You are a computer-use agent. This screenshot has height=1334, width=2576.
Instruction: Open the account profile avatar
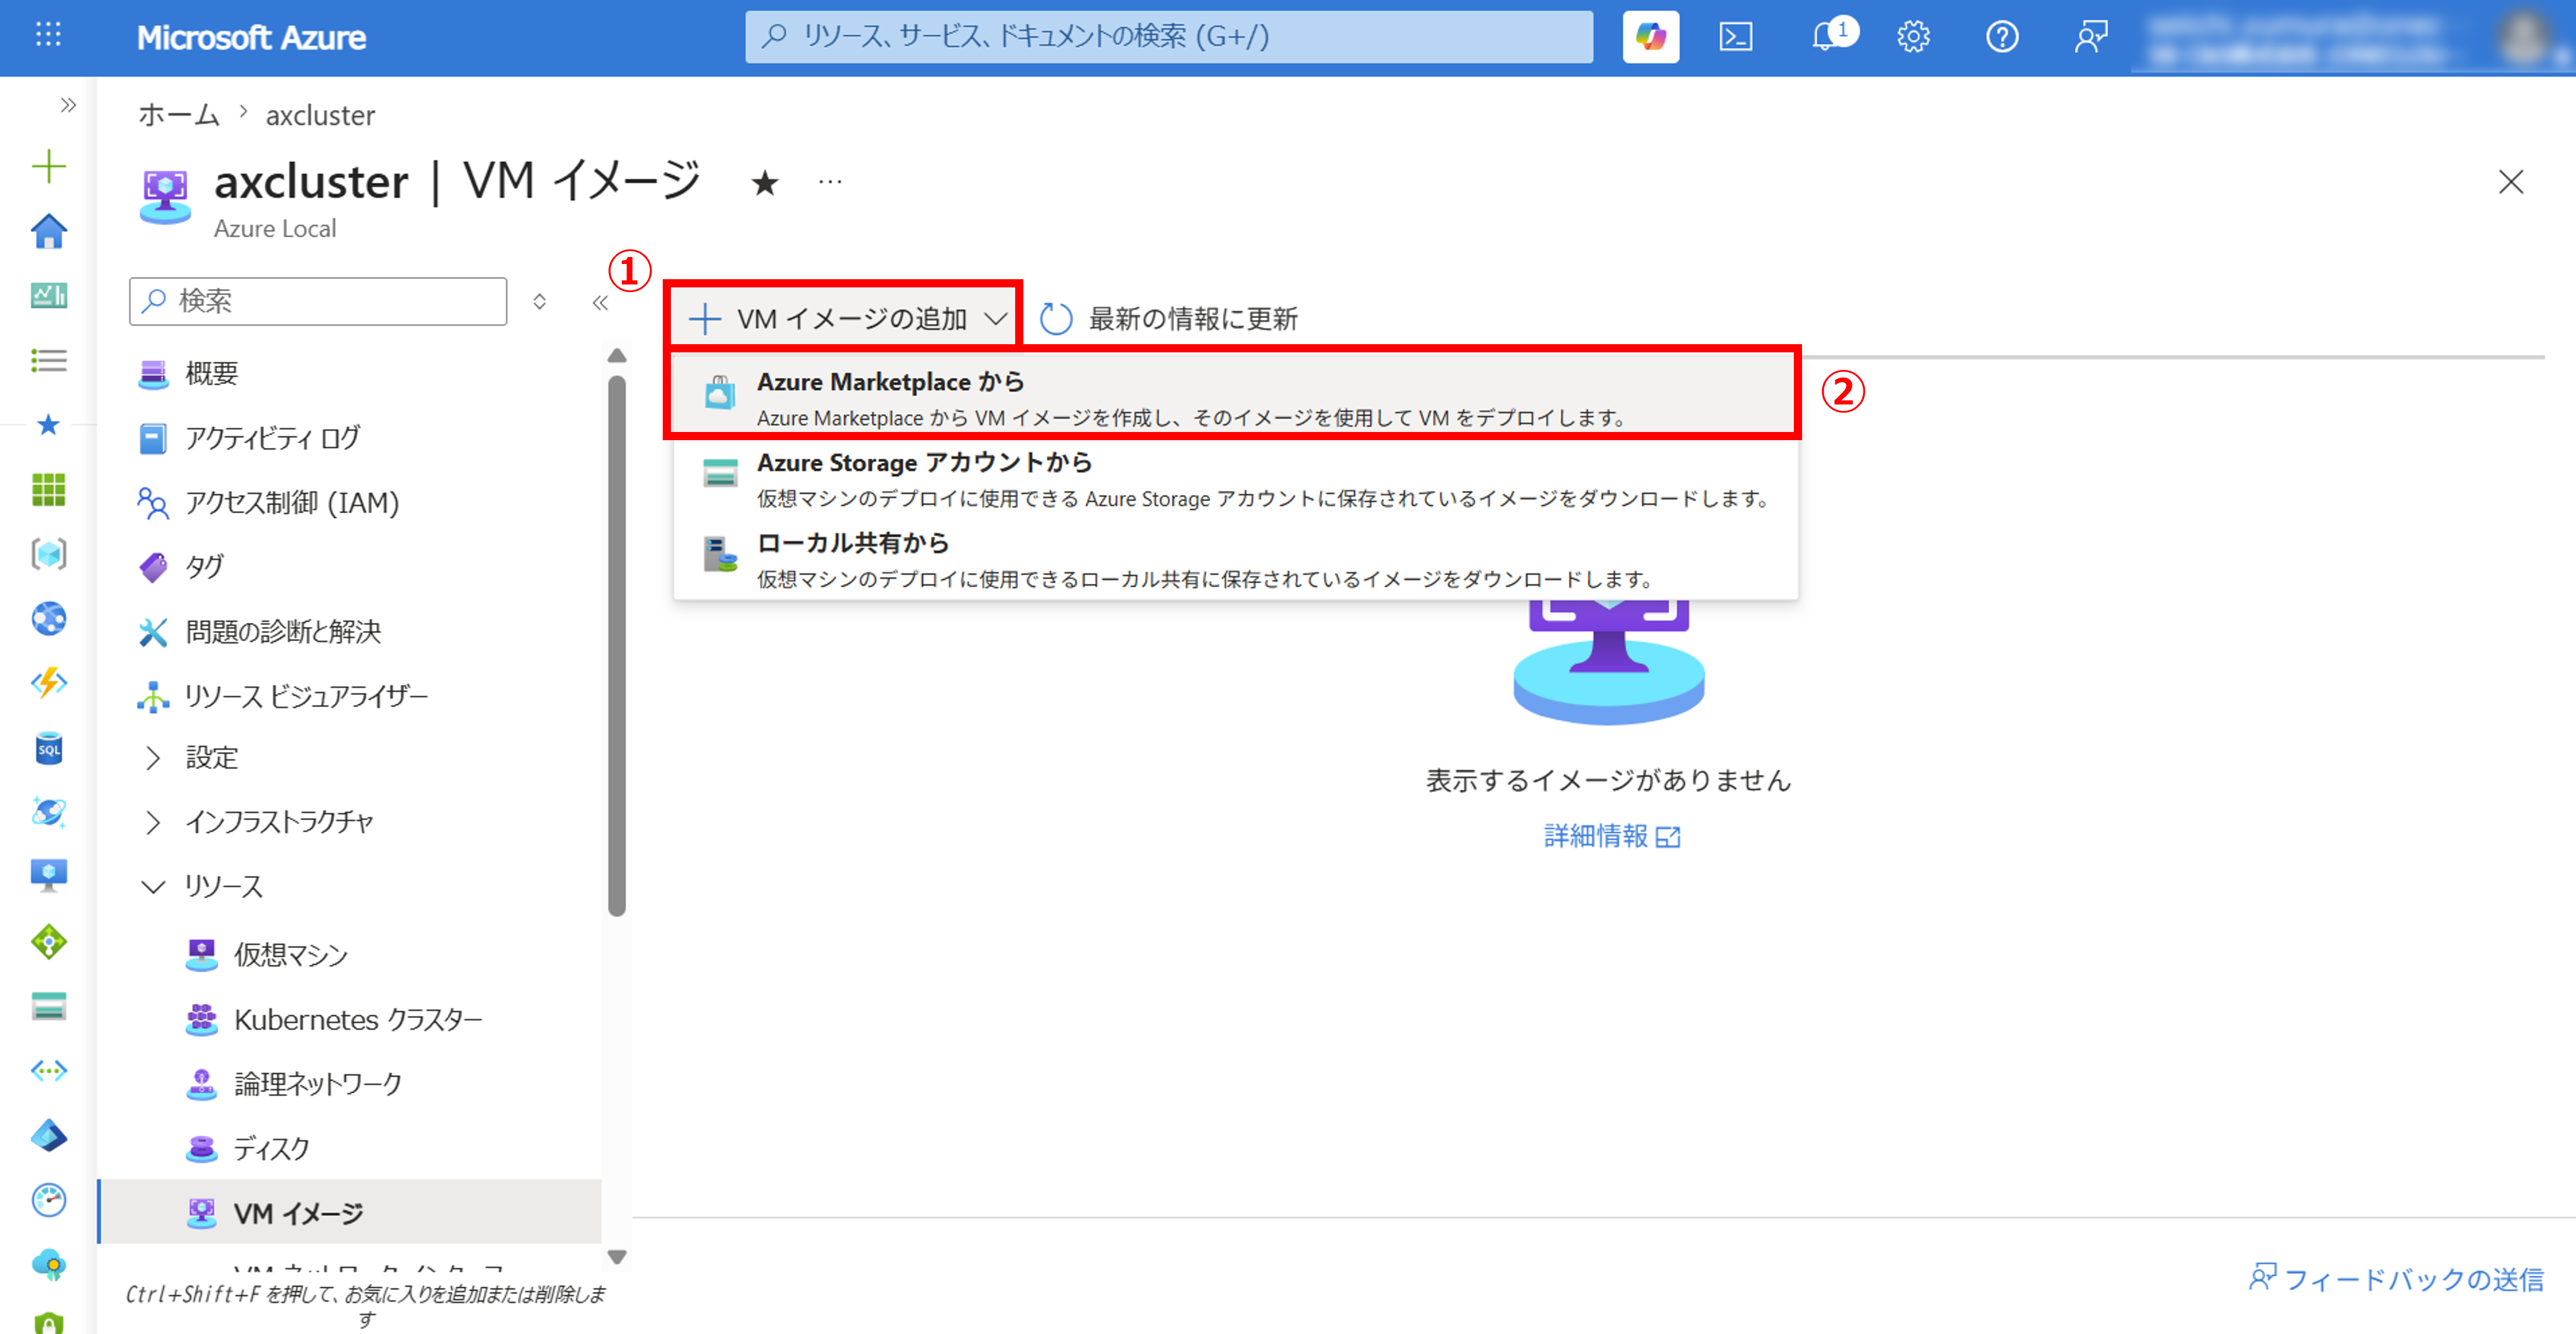click(x=2524, y=37)
